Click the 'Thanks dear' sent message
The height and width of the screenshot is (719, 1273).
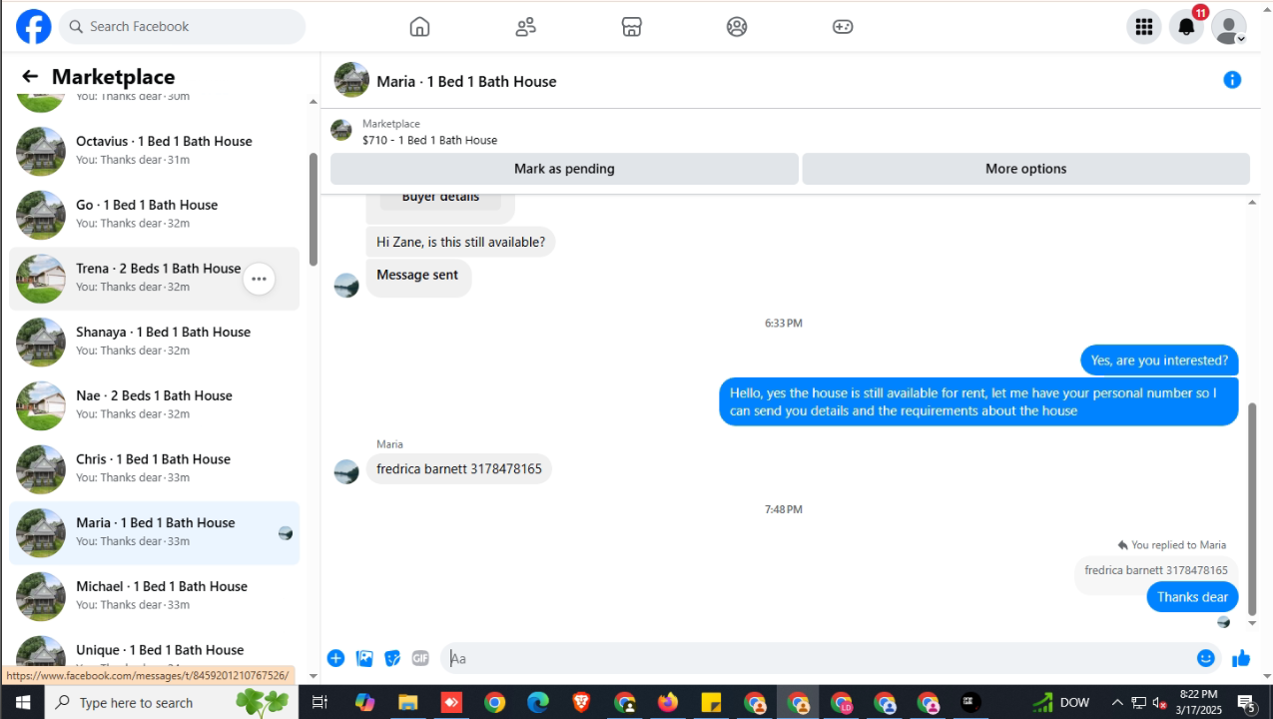coord(1192,597)
